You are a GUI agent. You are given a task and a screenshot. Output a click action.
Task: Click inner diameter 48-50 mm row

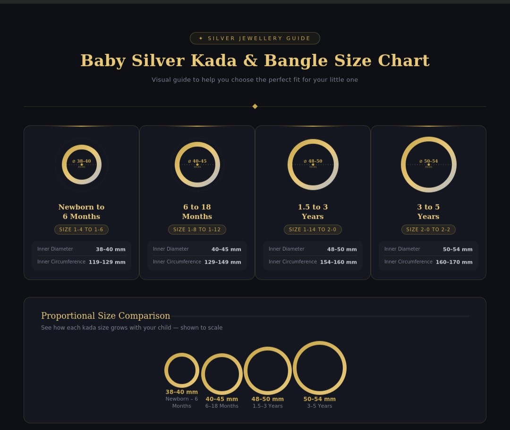[x=313, y=249]
